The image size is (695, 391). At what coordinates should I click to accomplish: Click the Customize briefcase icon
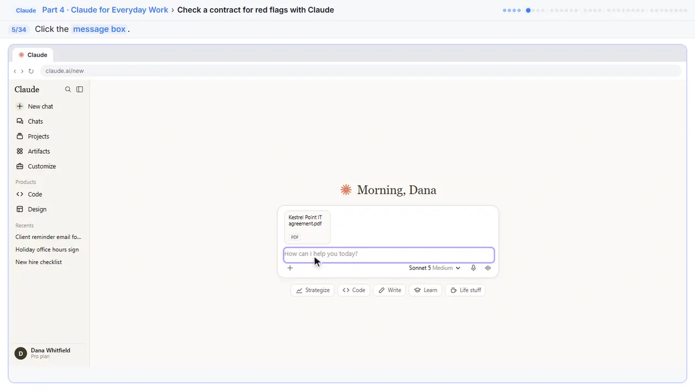[20, 166]
